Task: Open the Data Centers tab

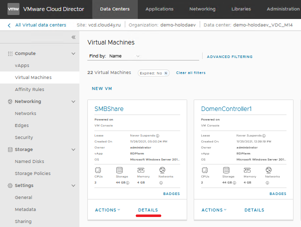Action: [x=115, y=9]
